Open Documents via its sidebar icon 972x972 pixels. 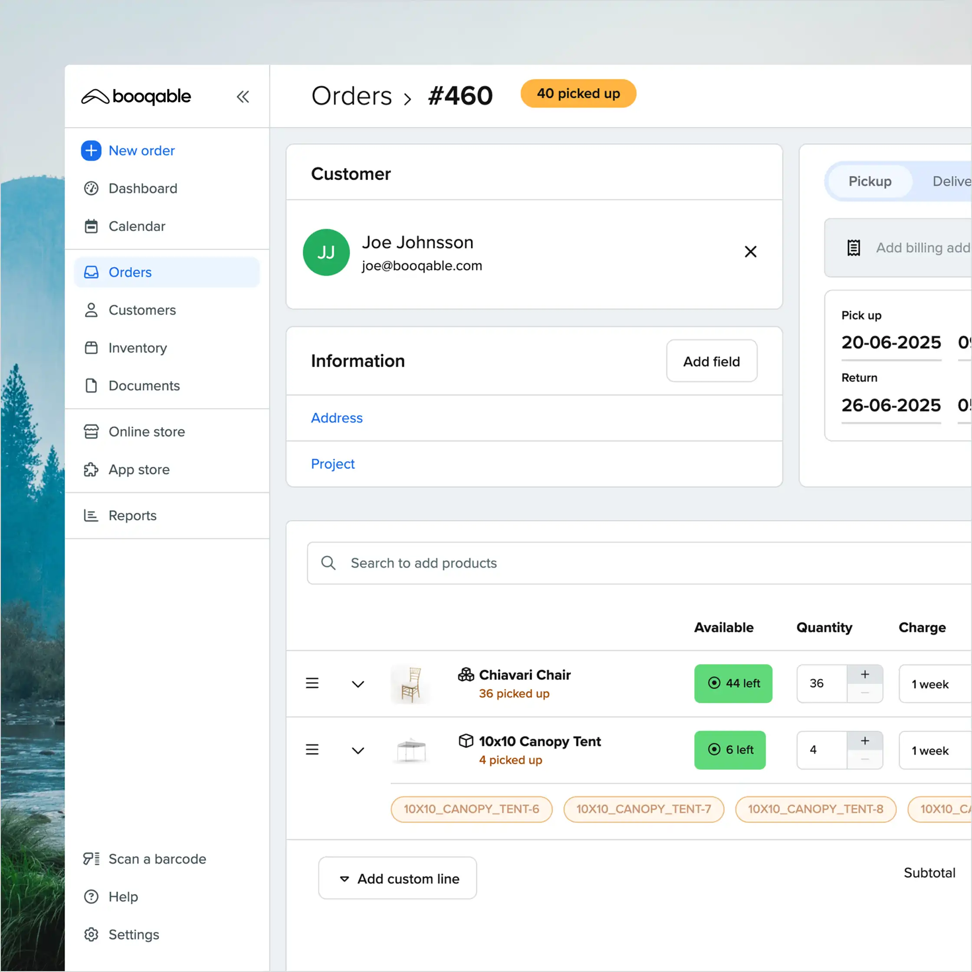tap(91, 385)
